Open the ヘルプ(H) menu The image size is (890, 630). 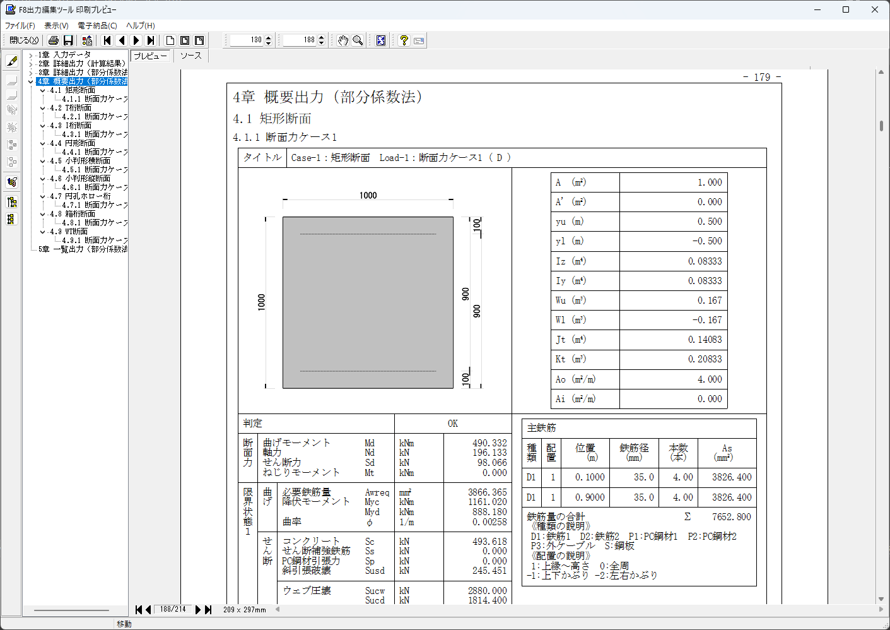[141, 26]
